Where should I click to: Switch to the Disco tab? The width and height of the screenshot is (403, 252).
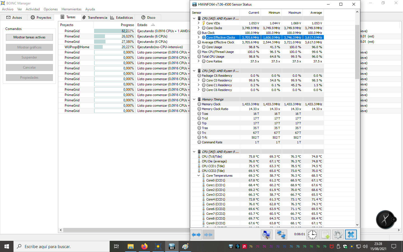point(148,17)
